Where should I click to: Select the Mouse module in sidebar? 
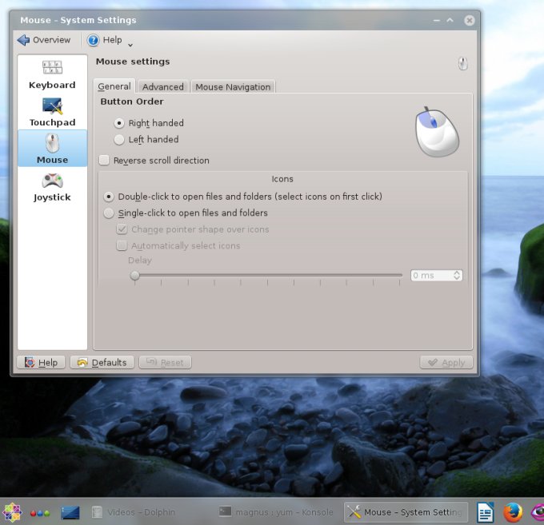click(x=52, y=149)
